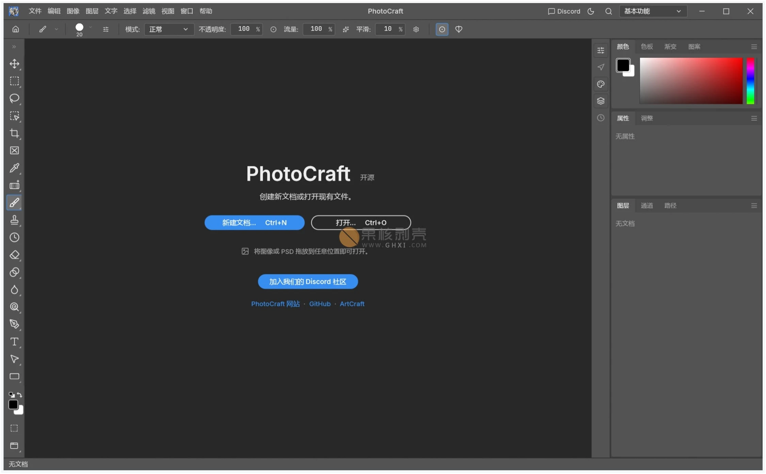Toggle symmetry butterfly icon
This screenshot has height=474, width=766.
[x=459, y=30]
